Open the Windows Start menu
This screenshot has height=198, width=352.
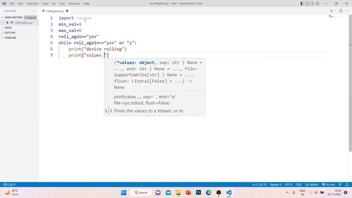124,193
